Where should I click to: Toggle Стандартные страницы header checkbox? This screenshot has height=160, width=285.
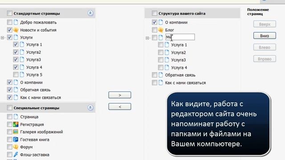point(9,13)
